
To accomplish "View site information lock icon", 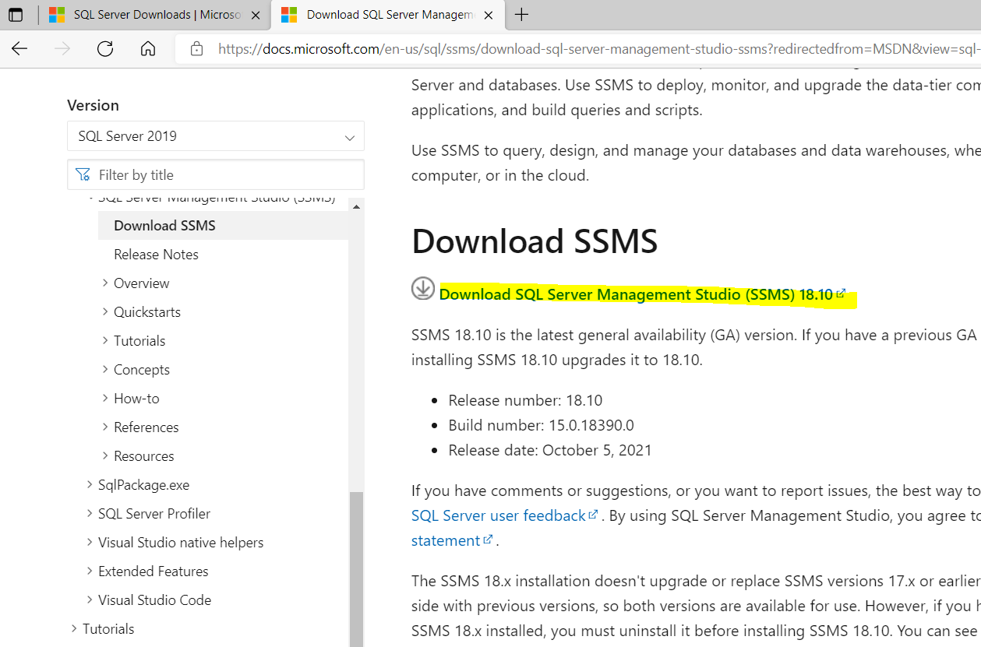I will coord(197,48).
